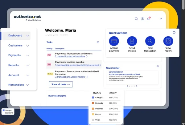Click the Errors yellow color swatch
The width and height of the screenshot is (185, 125).
[93, 114]
